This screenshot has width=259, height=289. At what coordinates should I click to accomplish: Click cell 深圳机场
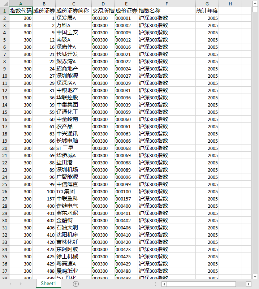(x=73, y=170)
